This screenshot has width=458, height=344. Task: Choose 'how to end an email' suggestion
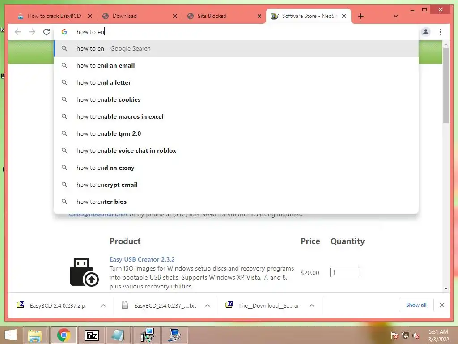pos(236,65)
